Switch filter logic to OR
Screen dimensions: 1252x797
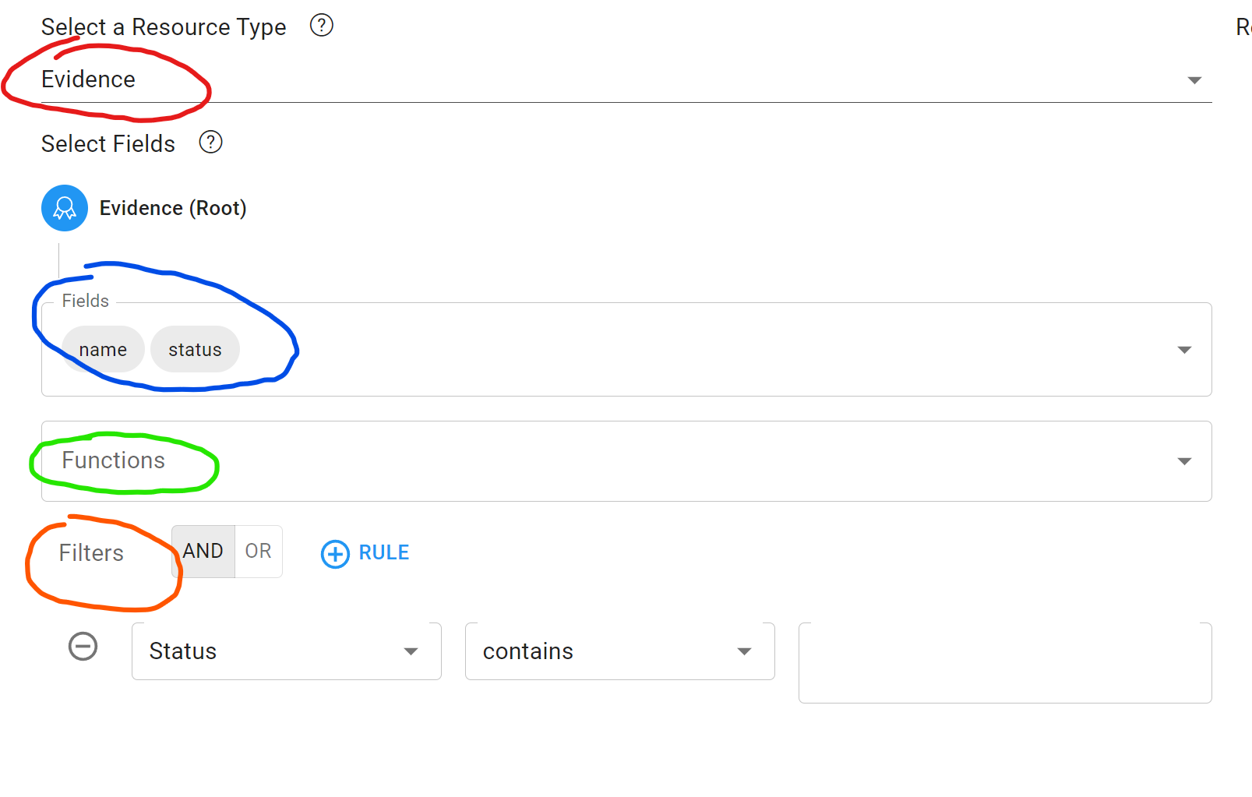[258, 552]
